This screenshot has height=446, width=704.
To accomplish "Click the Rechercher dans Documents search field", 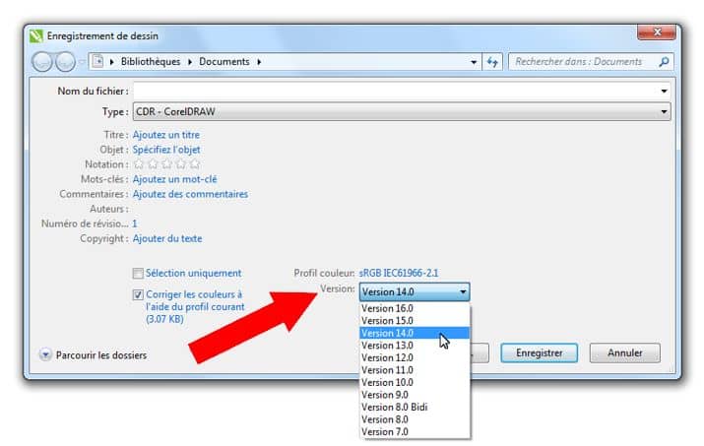I will 581,62.
